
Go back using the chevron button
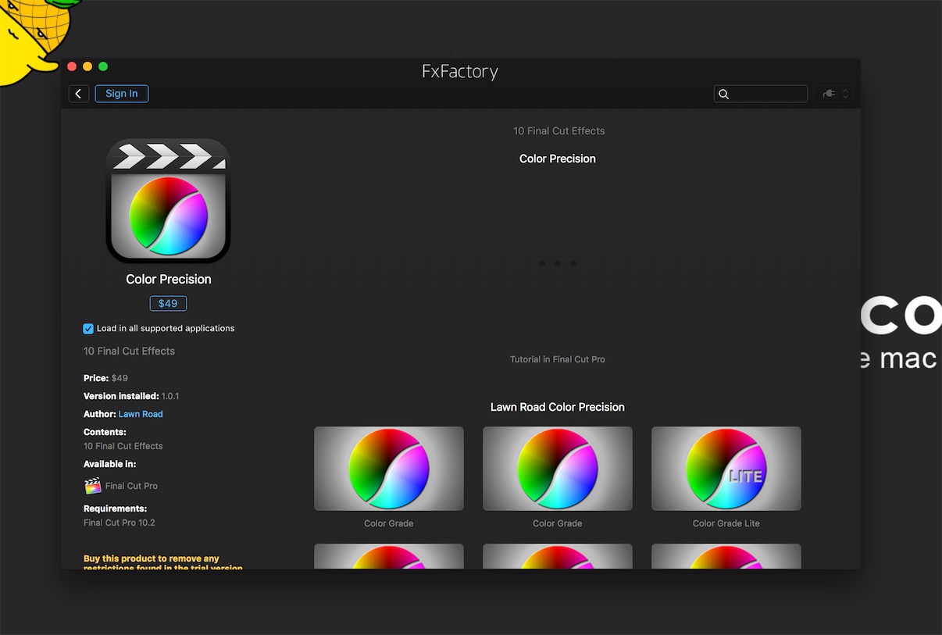point(79,94)
